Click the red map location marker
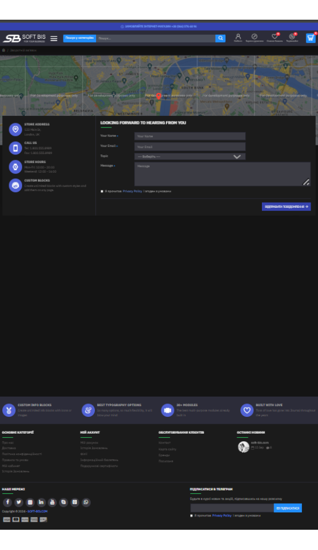Image resolution: width=318 pixels, height=550 pixels. coord(158,96)
